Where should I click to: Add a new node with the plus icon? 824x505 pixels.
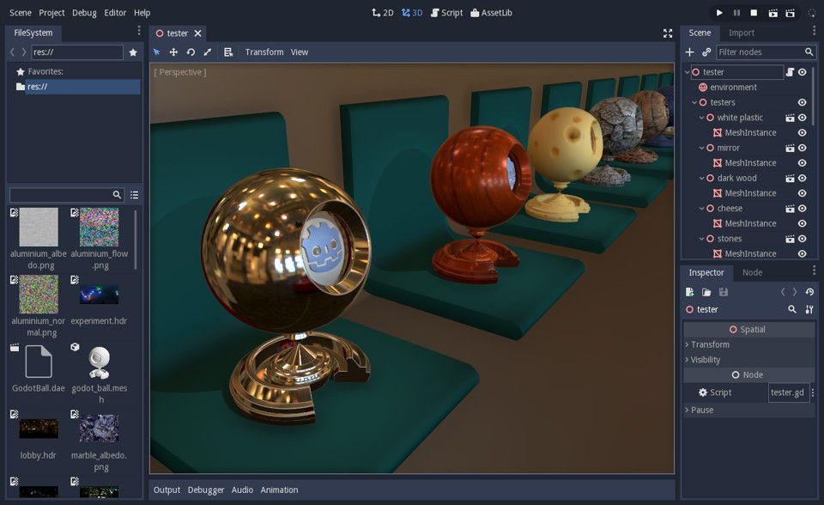(x=689, y=52)
